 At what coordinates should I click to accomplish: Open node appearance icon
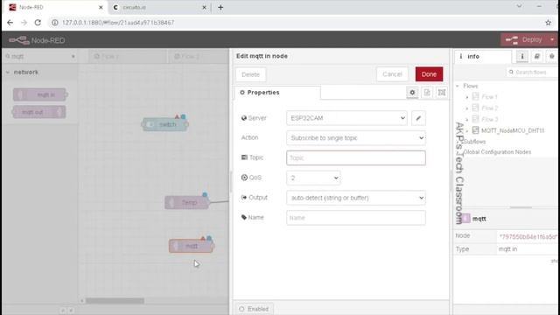point(442,93)
